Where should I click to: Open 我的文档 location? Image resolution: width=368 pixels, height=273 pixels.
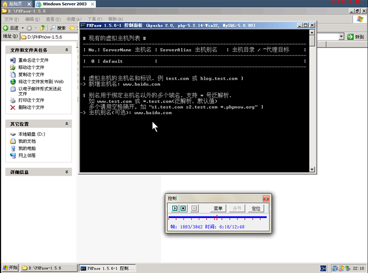coord(27,141)
